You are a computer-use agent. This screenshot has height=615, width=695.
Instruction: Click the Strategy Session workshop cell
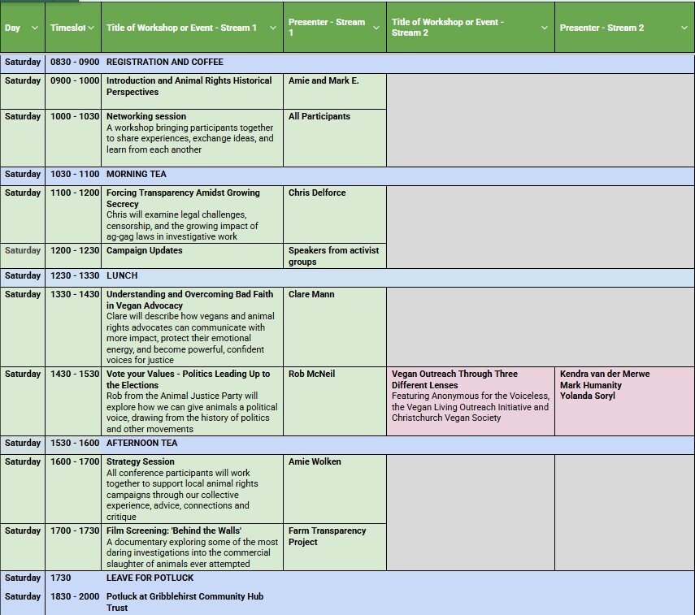pos(192,489)
